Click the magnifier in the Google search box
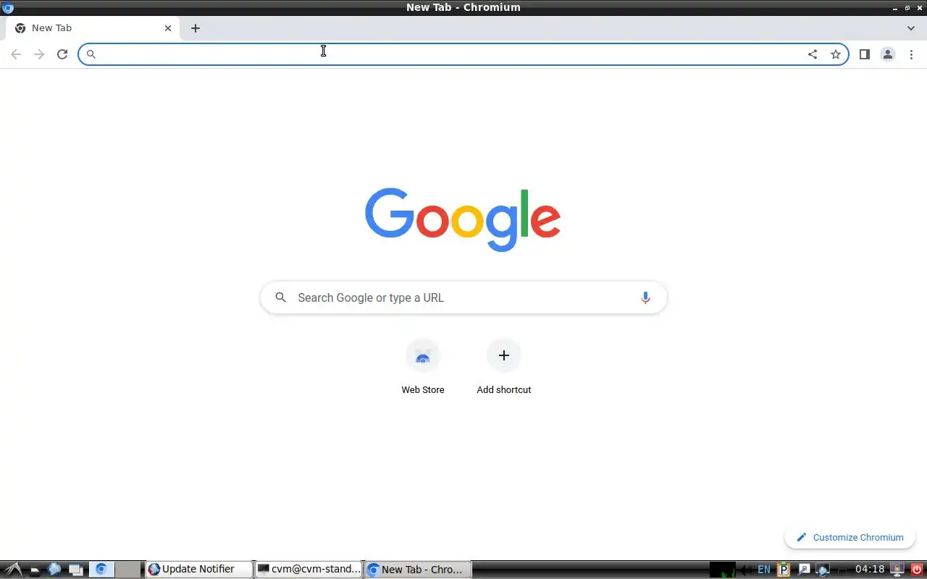The image size is (927, 579). 281,297
